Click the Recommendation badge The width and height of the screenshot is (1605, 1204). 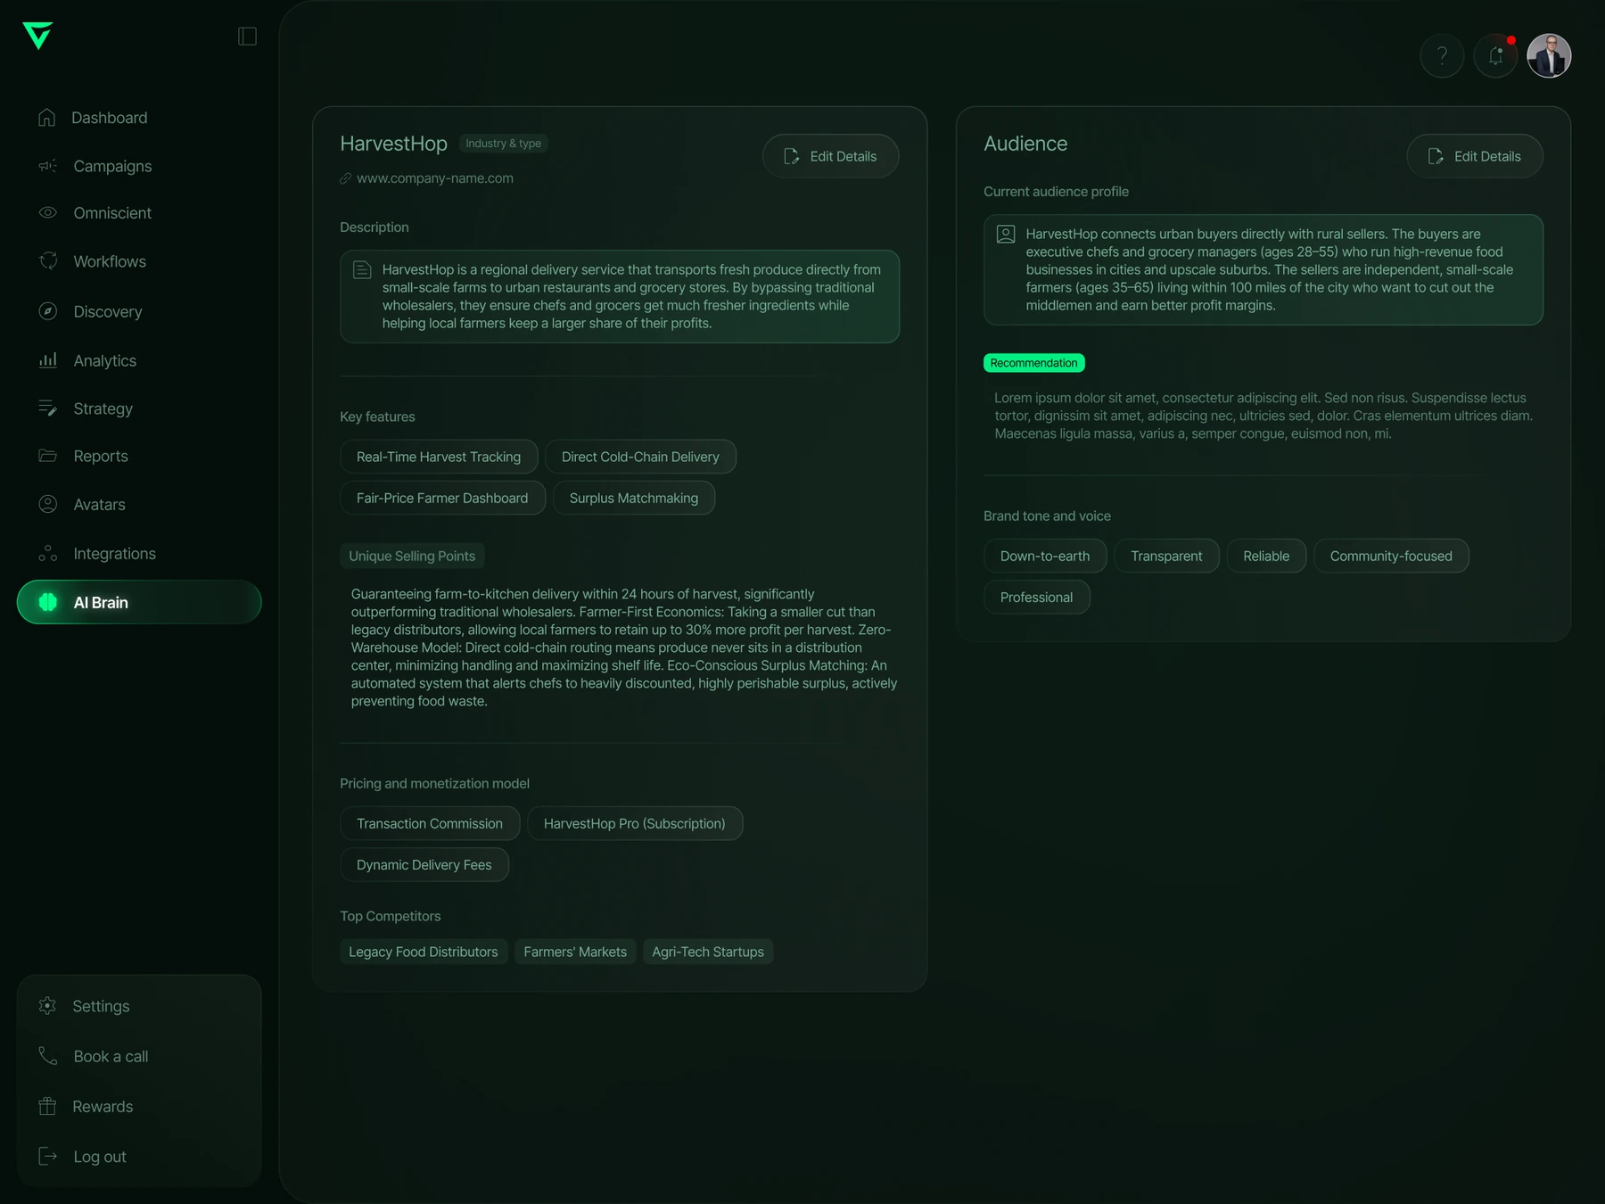point(1033,363)
